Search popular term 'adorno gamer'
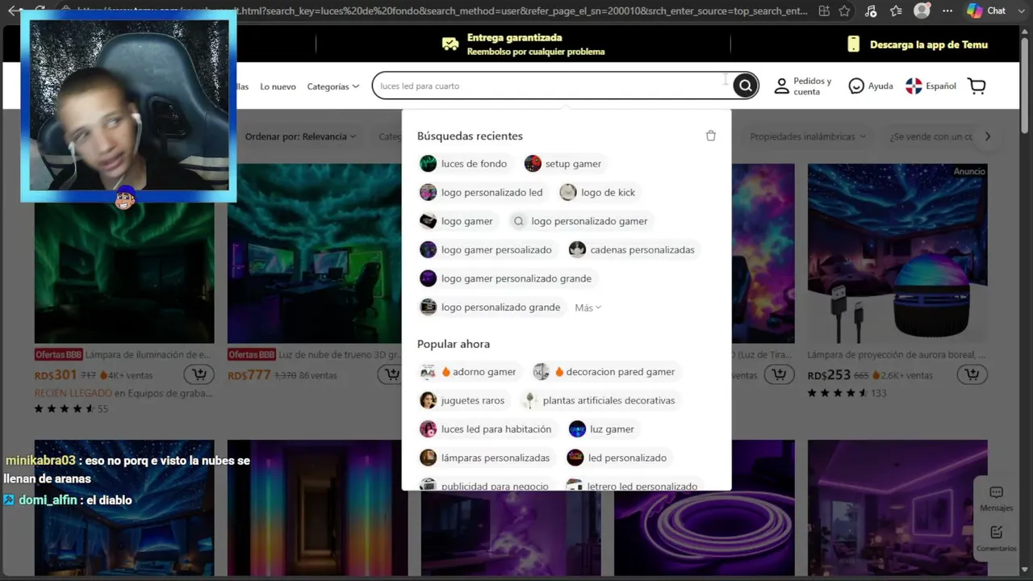 point(468,372)
